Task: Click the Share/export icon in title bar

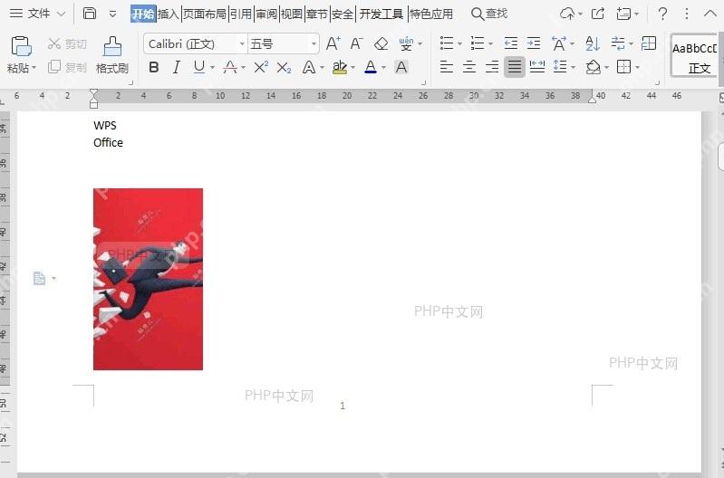Action: point(598,14)
